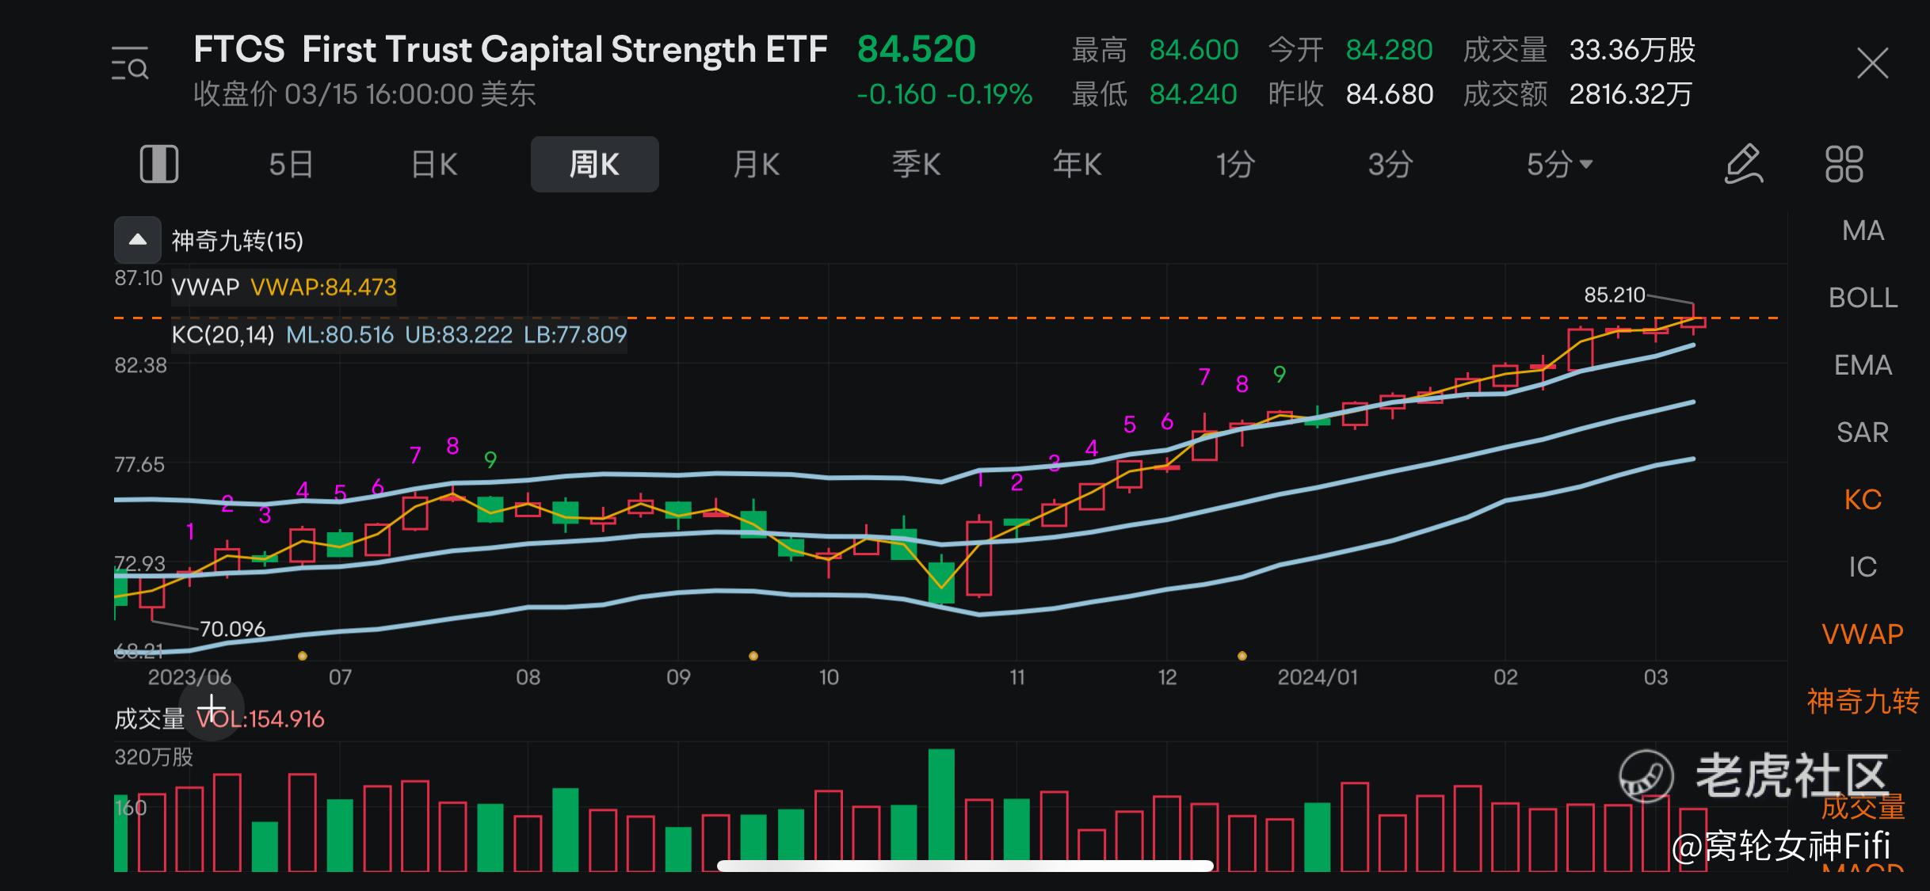Tap the 收盘价 03/15 16:00:00 美东 timestamp
This screenshot has height=891, width=1930.
(364, 94)
